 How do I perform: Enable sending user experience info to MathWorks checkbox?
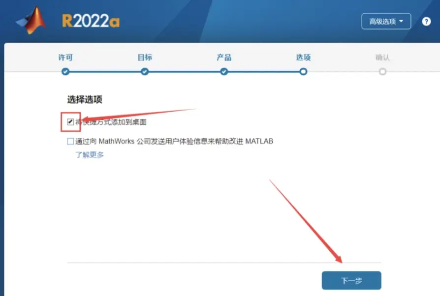tap(70, 141)
